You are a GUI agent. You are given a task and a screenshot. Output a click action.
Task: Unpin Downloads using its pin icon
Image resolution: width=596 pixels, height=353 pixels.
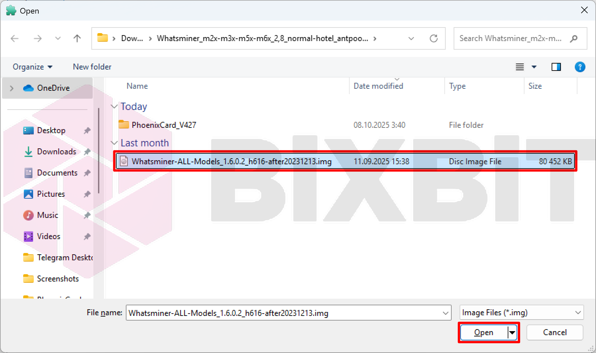click(87, 152)
